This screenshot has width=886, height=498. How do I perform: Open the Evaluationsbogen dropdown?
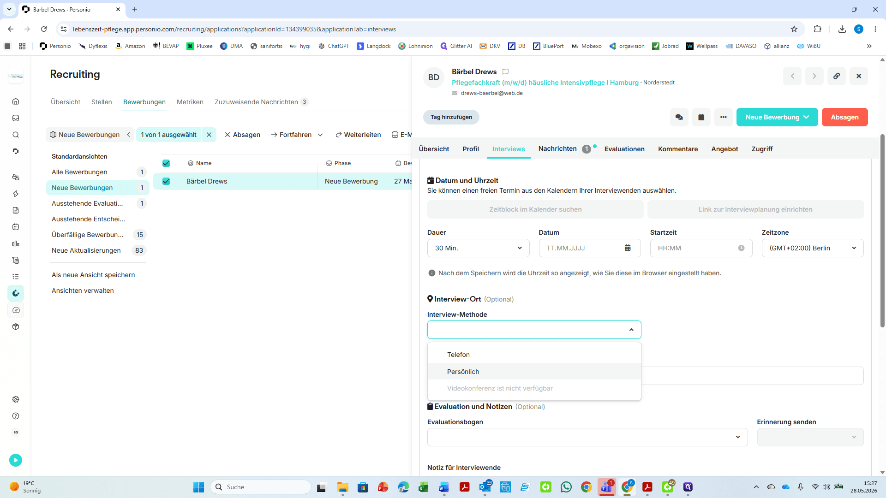pyautogui.click(x=587, y=437)
